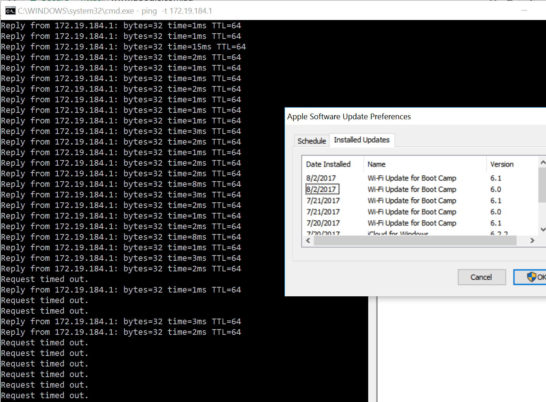
Task: Click the horizontal scroll-left arrow in updates list
Action: [x=308, y=240]
